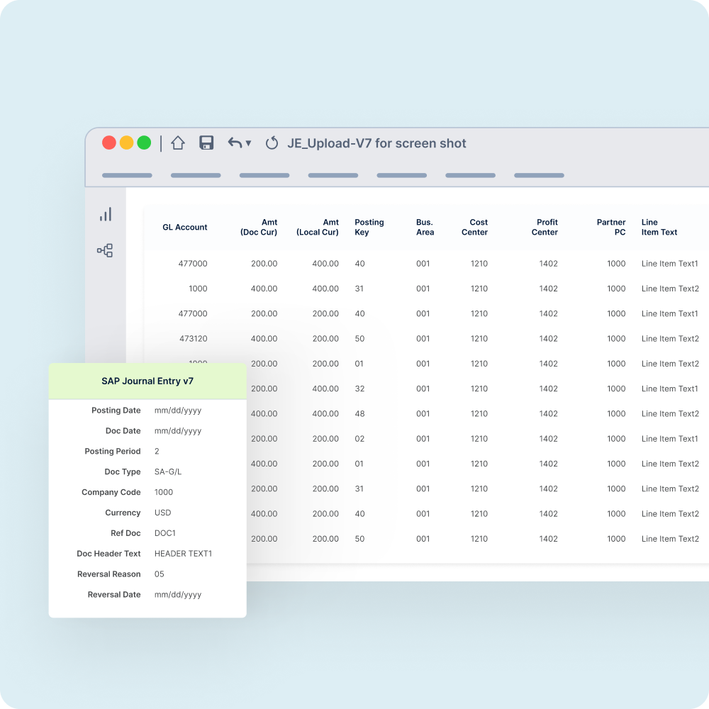The image size is (709, 709).
Task: Select the bar chart icon in the left sidebar
Action: pyautogui.click(x=105, y=215)
